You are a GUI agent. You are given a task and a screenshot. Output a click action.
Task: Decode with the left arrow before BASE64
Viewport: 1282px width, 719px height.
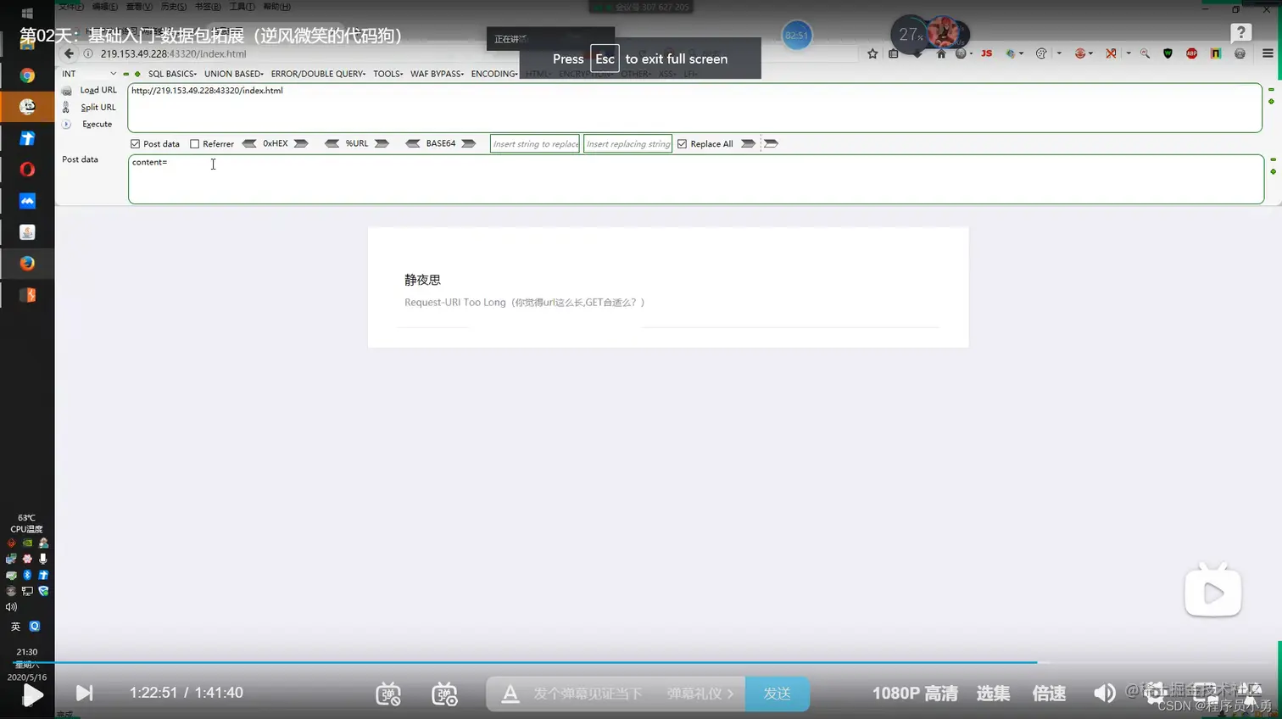tap(413, 143)
